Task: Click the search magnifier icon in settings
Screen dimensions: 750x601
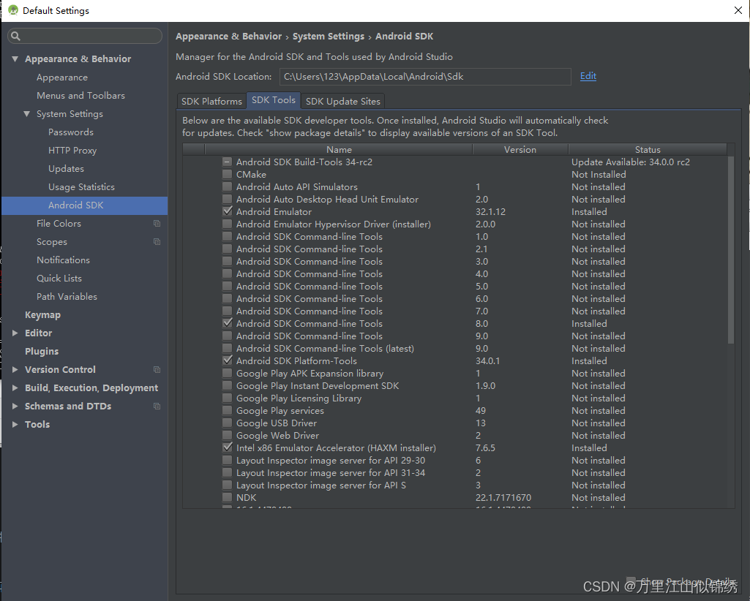Action: [x=15, y=36]
